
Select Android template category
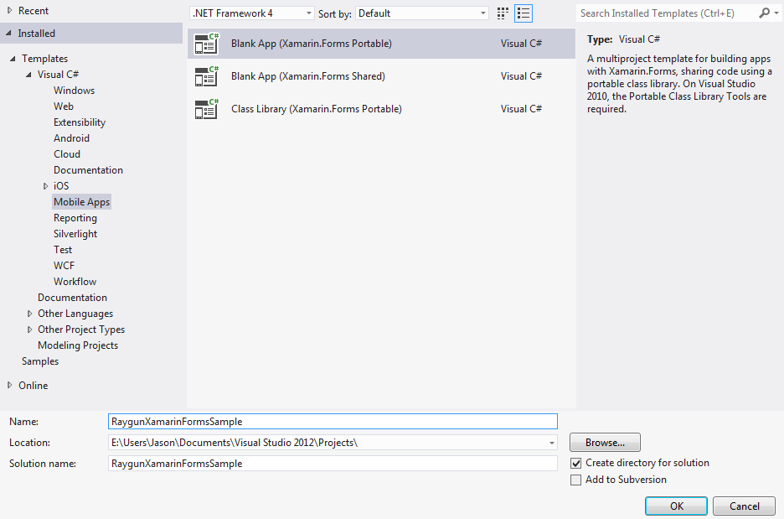71,138
